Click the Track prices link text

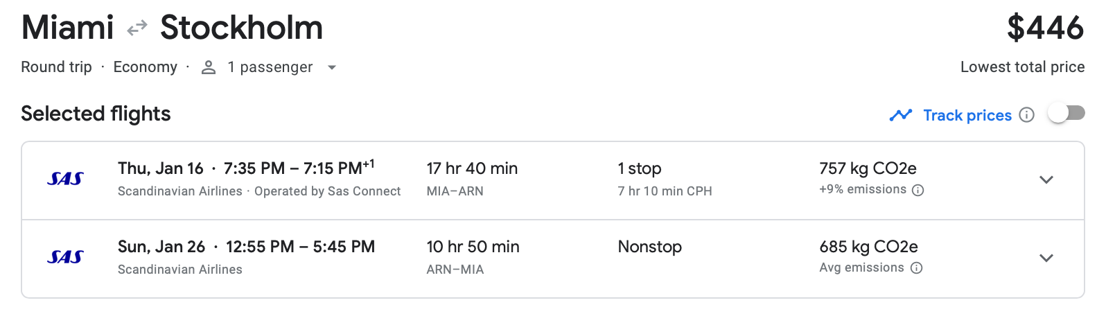[x=967, y=115]
